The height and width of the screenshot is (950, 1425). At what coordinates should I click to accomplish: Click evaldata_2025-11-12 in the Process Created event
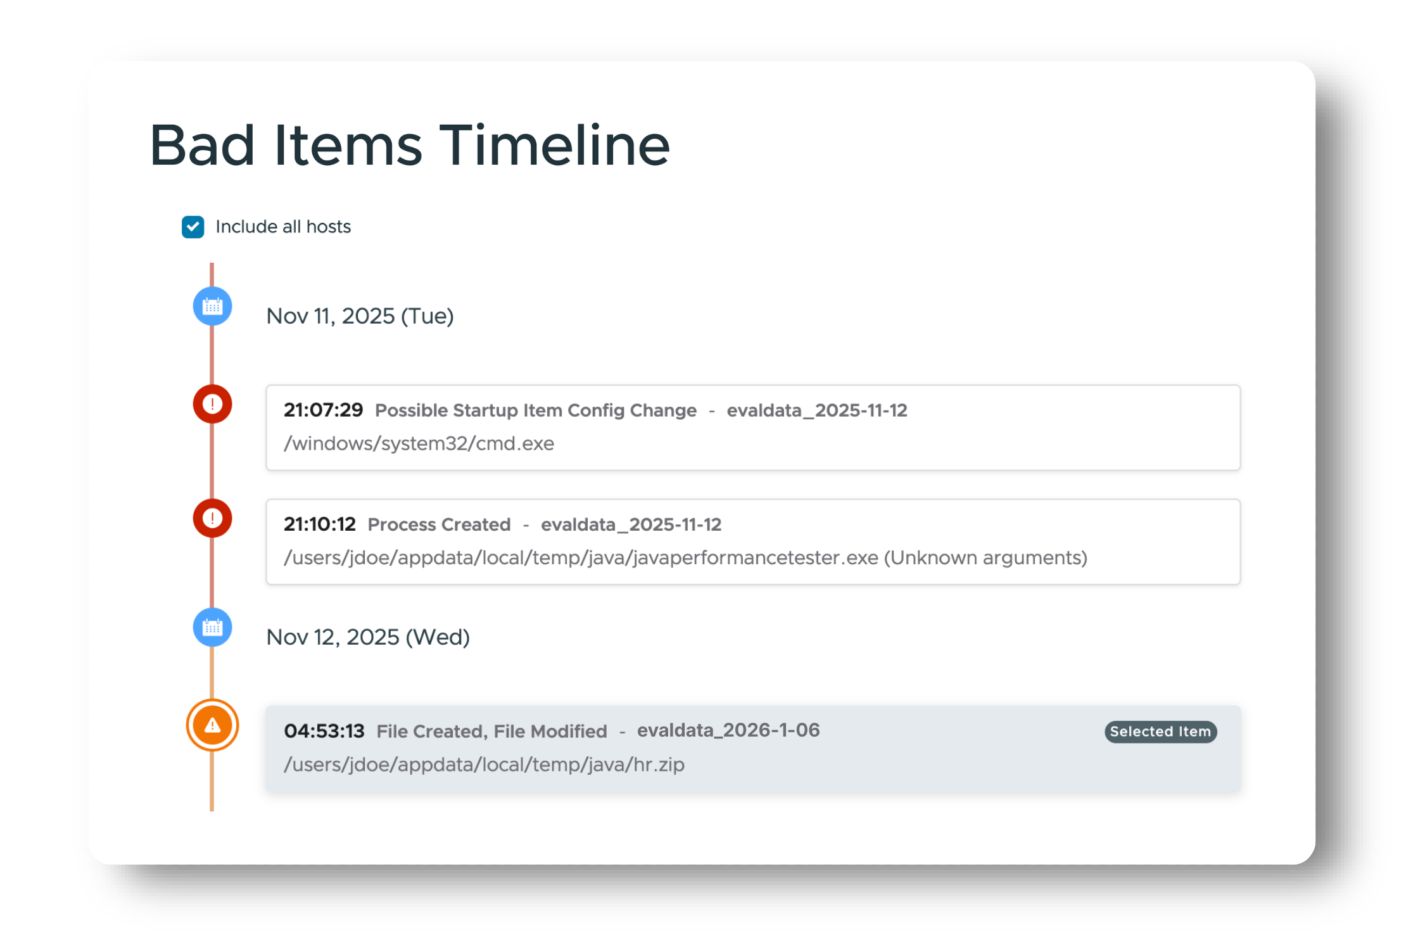(x=631, y=524)
